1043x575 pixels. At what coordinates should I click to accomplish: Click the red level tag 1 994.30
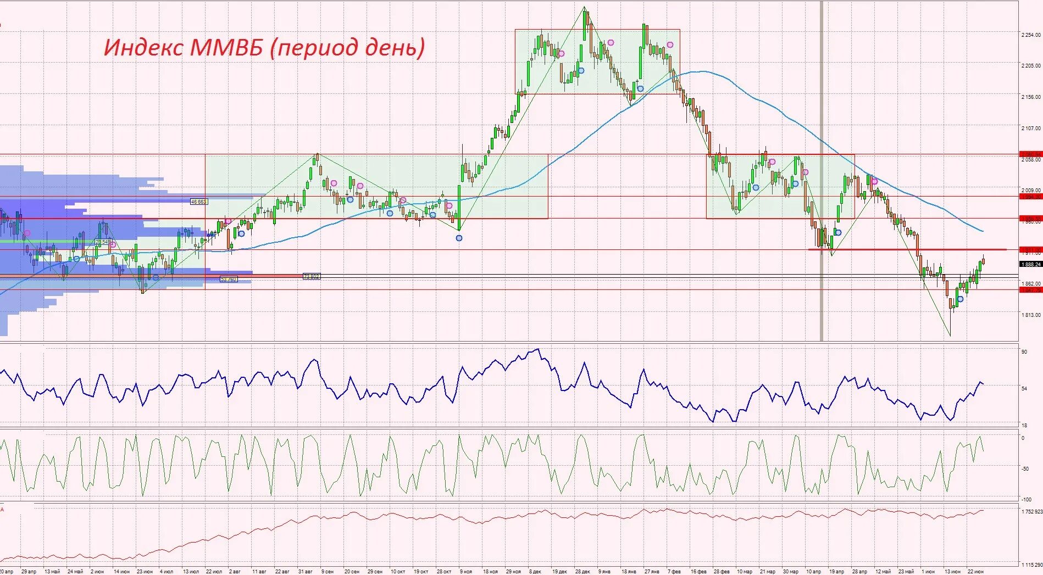(x=1031, y=196)
